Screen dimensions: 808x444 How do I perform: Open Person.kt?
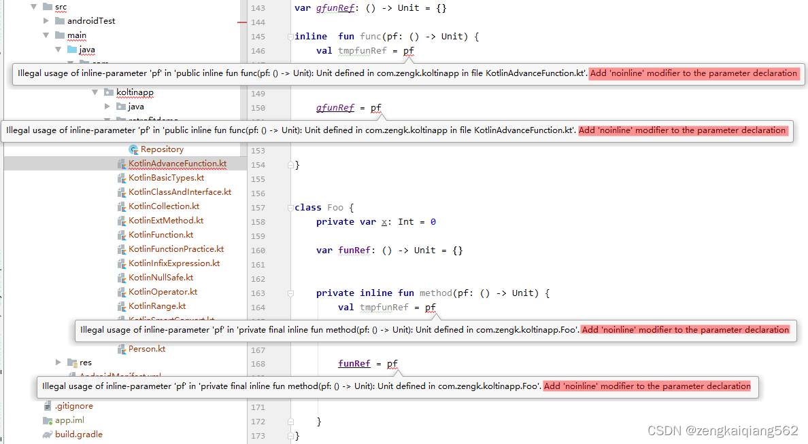pos(147,349)
